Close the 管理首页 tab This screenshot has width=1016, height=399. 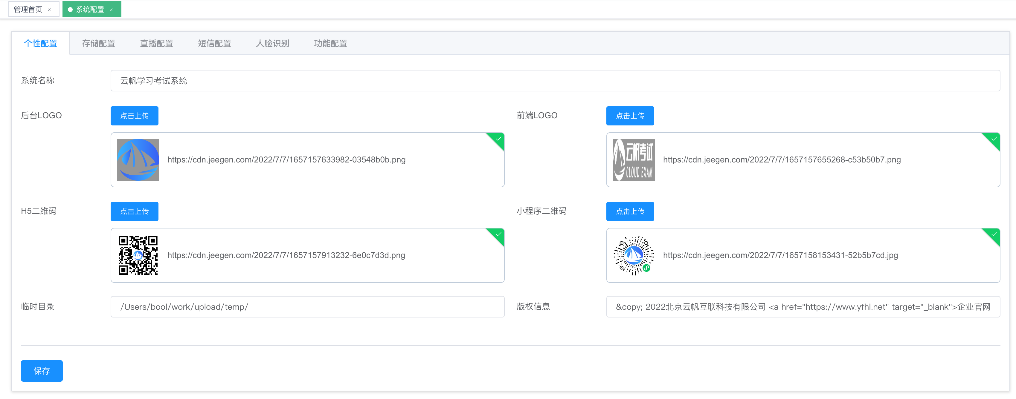click(x=49, y=10)
